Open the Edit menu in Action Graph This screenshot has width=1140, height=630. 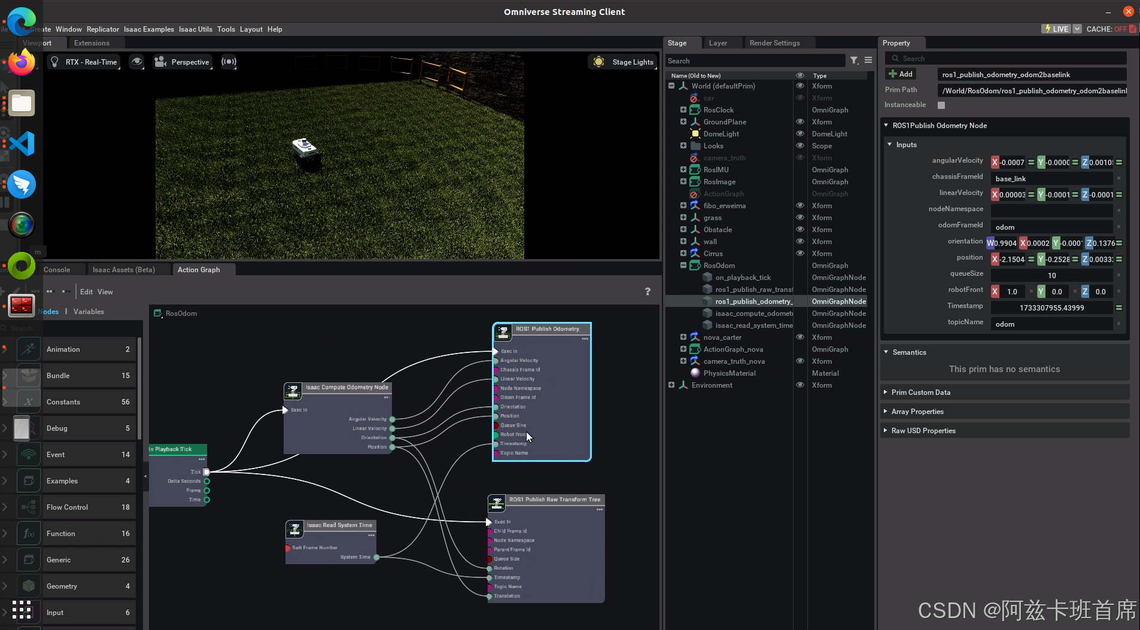click(x=87, y=292)
